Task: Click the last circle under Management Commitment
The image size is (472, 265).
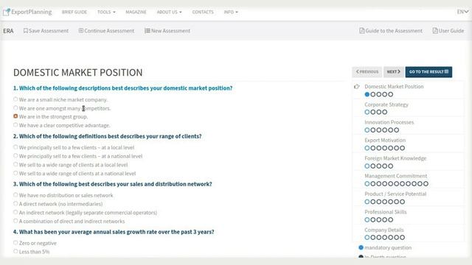Action: pos(426,184)
